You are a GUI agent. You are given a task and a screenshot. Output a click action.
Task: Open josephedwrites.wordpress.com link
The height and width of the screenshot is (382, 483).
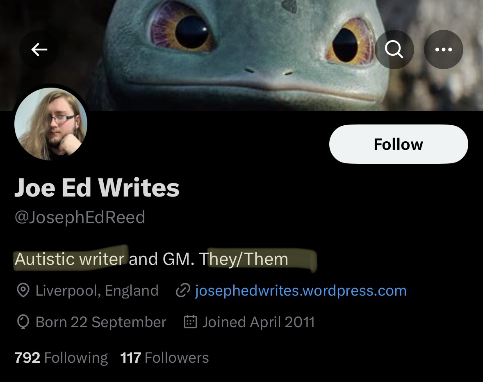pos(301,291)
